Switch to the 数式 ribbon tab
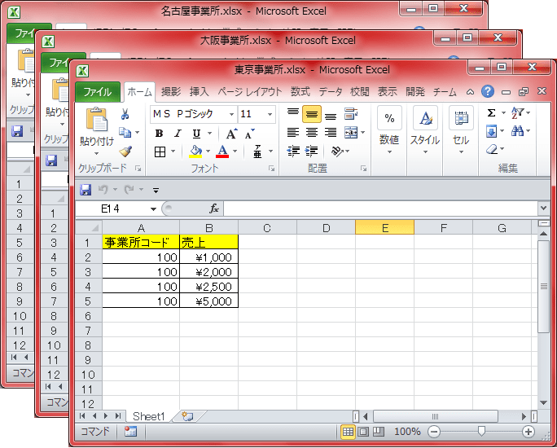This screenshot has width=557, height=448. point(300,92)
